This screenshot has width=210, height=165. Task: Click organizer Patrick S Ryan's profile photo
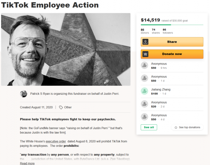tap(24, 94)
